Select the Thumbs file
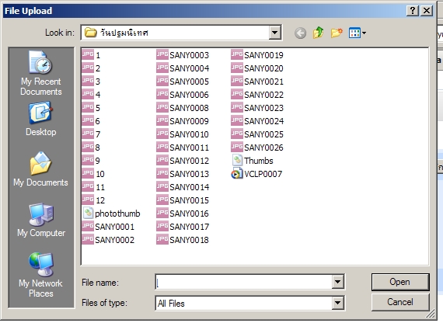The height and width of the screenshot is (323, 443). click(x=253, y=161)
